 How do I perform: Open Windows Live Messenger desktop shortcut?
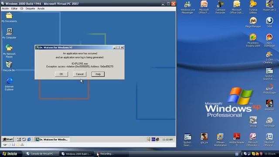(187, 7)
